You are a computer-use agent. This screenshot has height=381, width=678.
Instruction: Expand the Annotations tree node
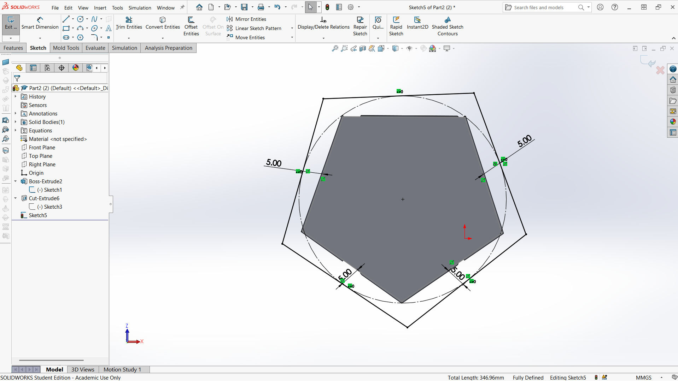(x=16, y=113)
